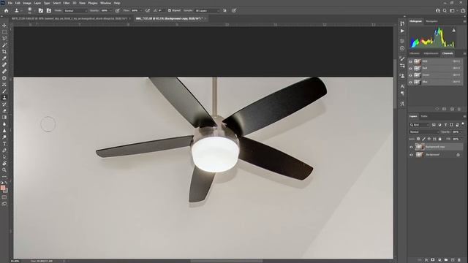
Task: Toggle visibility of Red channel
Action: click(x=410, y=68)
